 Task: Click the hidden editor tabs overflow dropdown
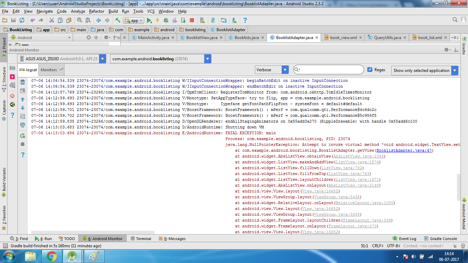point(455,38)
